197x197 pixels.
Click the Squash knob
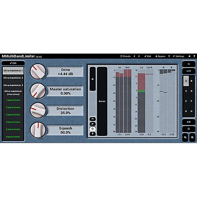(38, 130)
